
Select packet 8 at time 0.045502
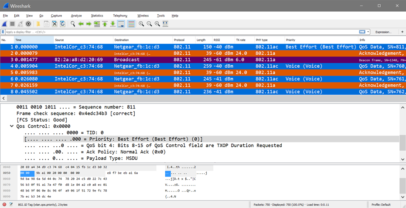coord(203,92)
